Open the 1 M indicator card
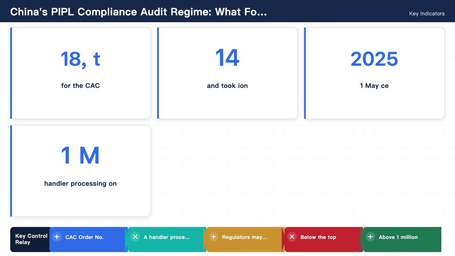The width and height of the screenshot is (455, 256). tap(81, 171)
